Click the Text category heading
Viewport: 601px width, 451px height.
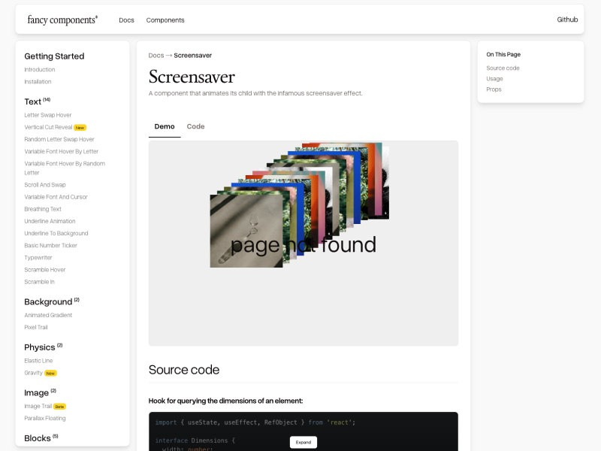tap(32, 101)
